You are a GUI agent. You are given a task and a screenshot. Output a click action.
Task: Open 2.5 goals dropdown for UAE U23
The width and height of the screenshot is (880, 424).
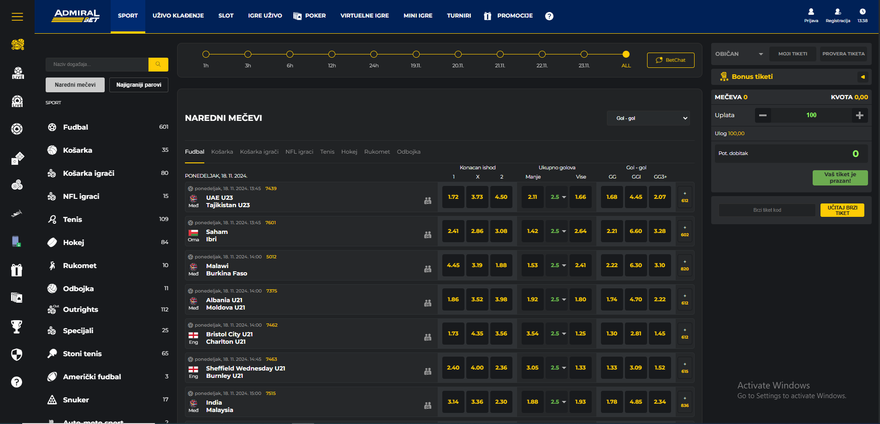[x=557, y=197]
